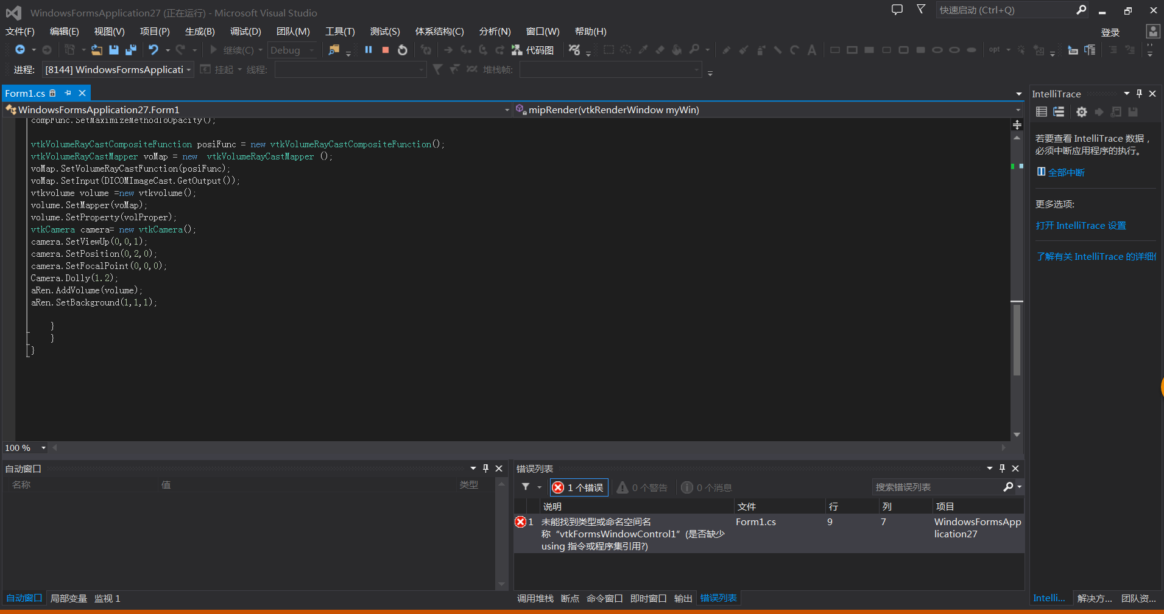
Task: Toggle auto-hide pin on IntelliTrace panel
Action: [x=1139, y=93]
